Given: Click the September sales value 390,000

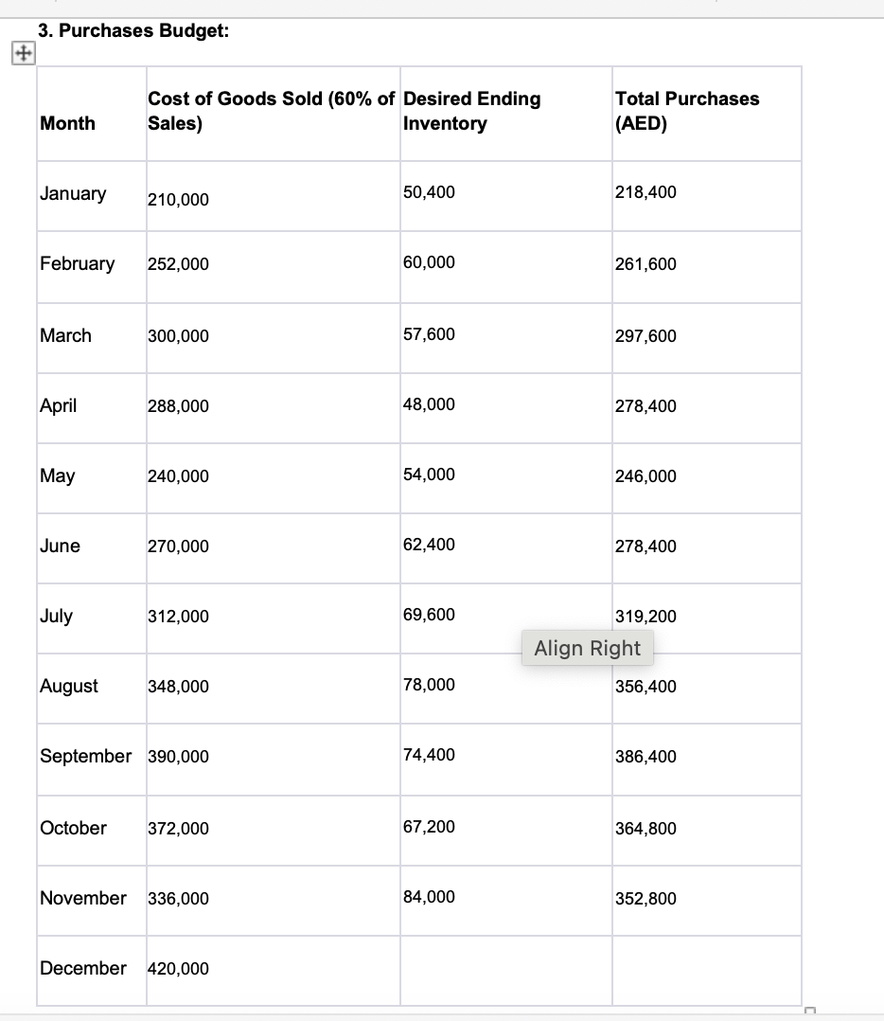Looking at the screenshot, I should (180, 756).
